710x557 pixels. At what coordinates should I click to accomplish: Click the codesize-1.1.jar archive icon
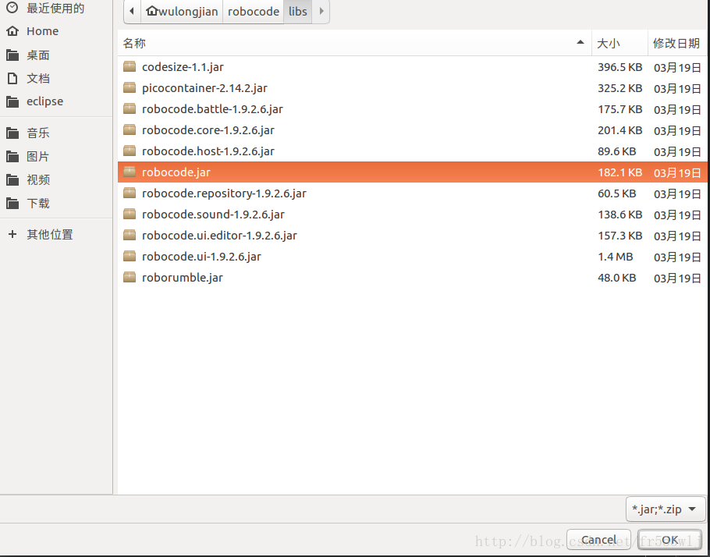130,66
